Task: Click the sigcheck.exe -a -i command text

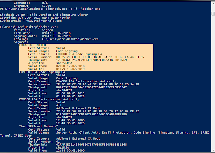Action: (73, 9)
